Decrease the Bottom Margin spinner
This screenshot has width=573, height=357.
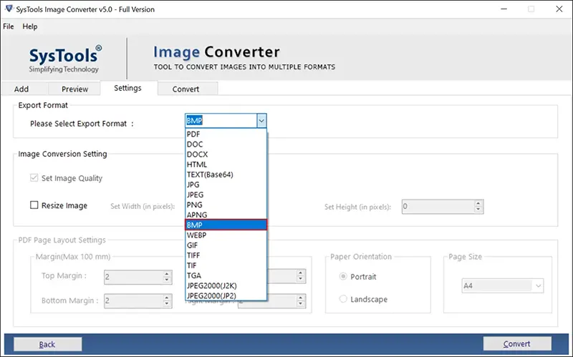tap(167, 304)
